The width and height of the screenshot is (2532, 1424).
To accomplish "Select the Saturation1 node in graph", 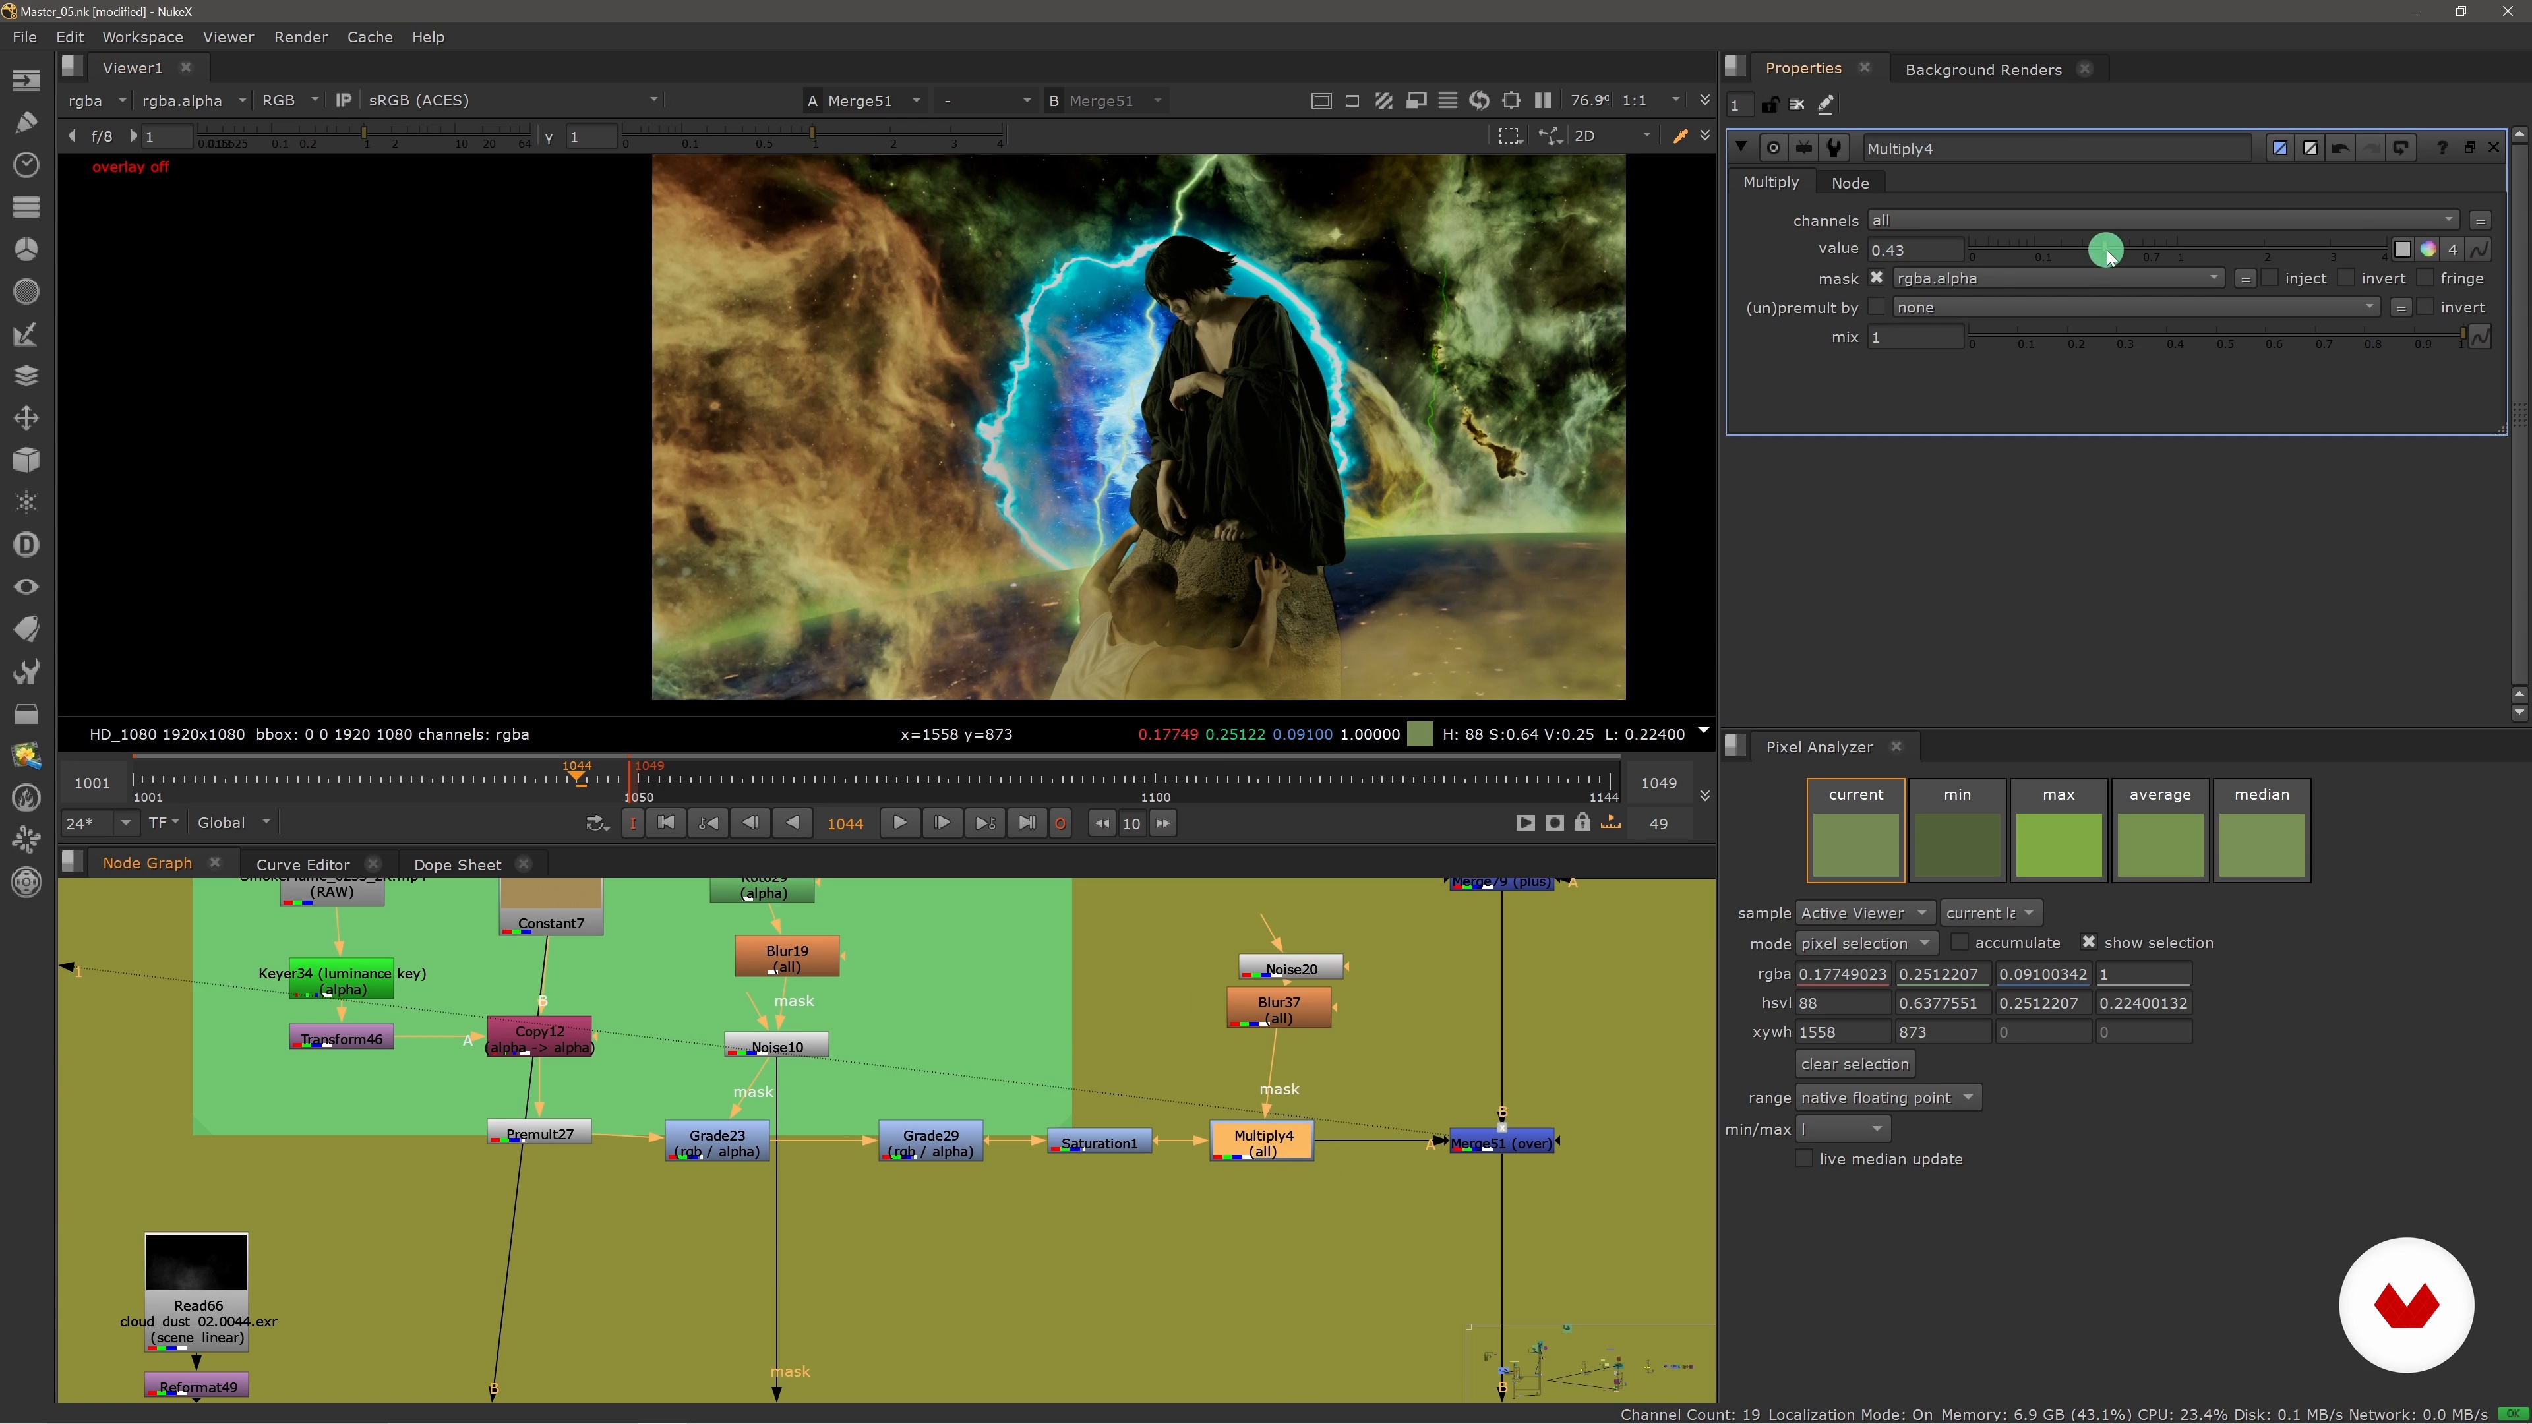I will [x=1099, y=1142].
